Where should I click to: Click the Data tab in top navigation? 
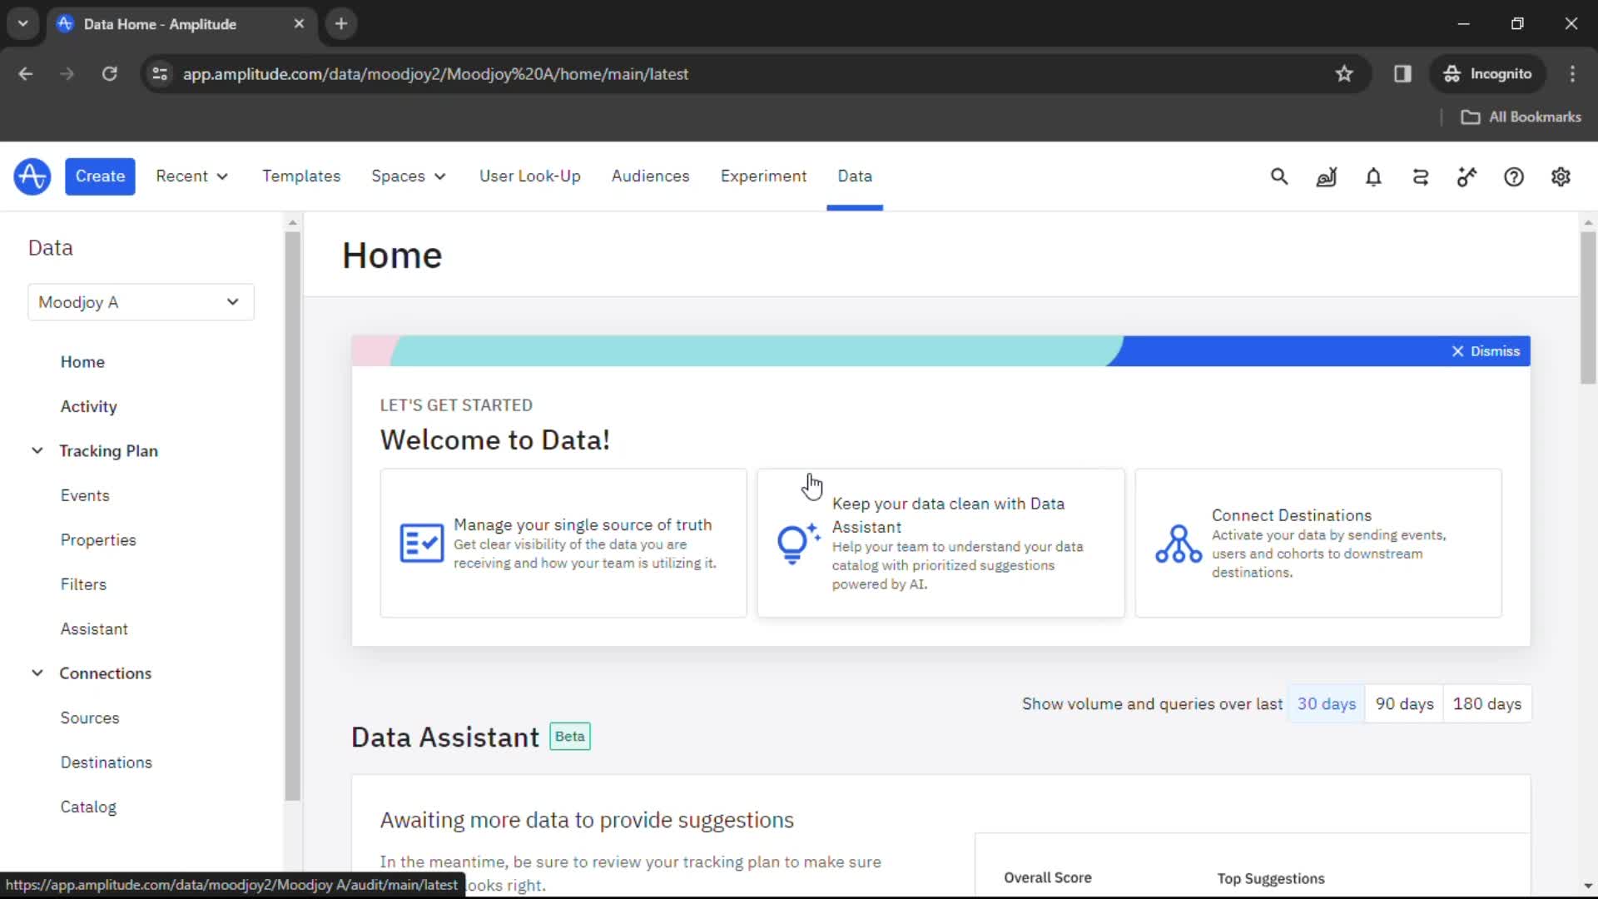(x=855, y=176)
